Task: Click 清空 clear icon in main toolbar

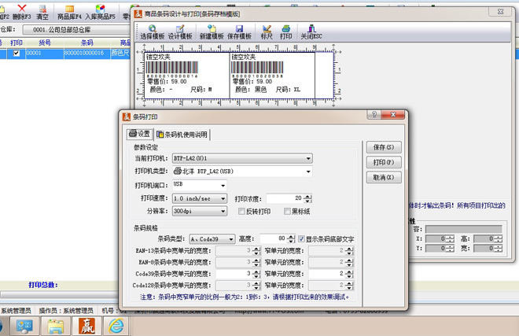Action: pos(42,12)
